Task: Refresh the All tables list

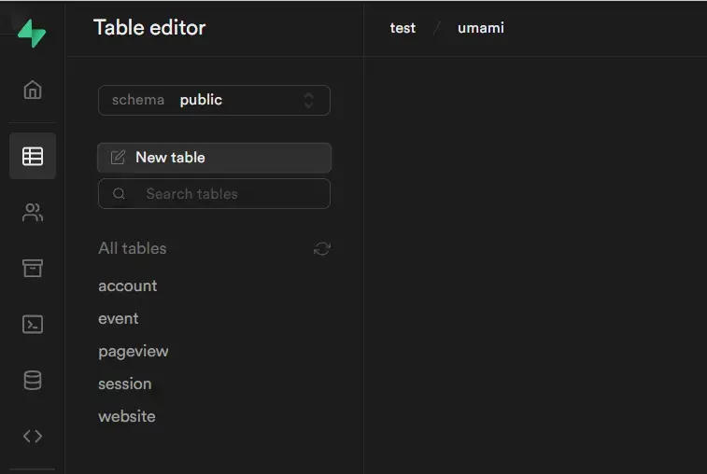Action: click(322, 248)
